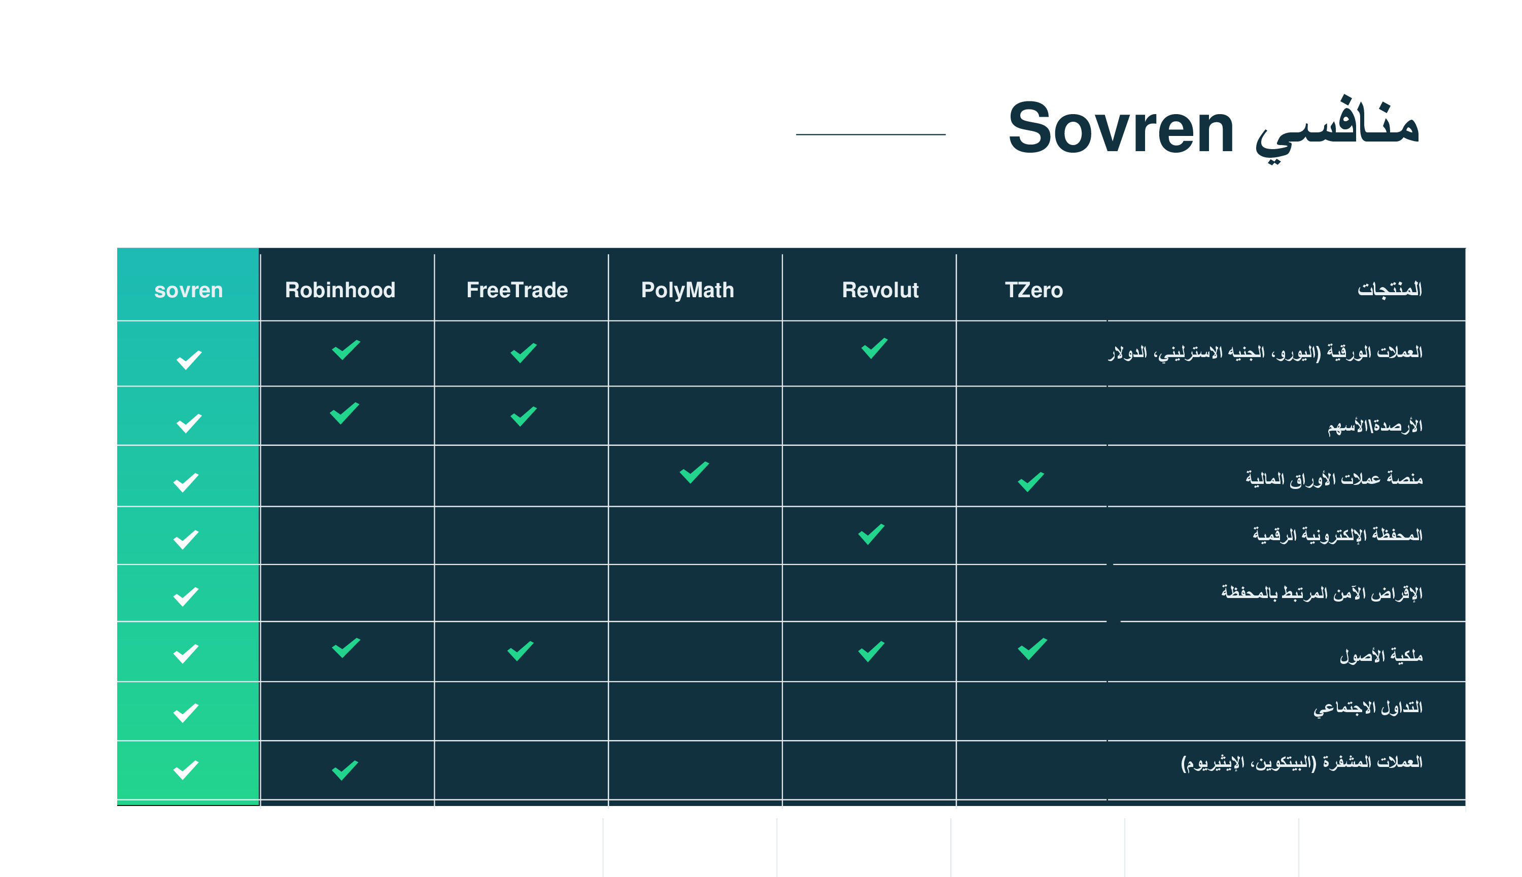Screen dimensions: 1522x877
Task: Select the Robinhood column header
Action: tap(340, 290)
